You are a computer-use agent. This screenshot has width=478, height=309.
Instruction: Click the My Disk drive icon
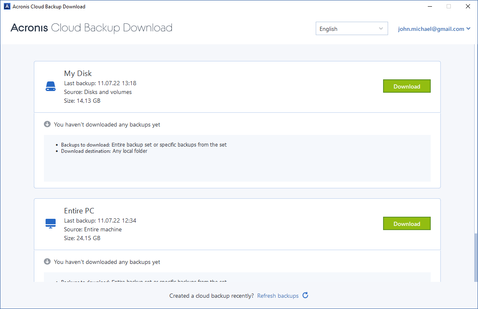pos(51,86)
